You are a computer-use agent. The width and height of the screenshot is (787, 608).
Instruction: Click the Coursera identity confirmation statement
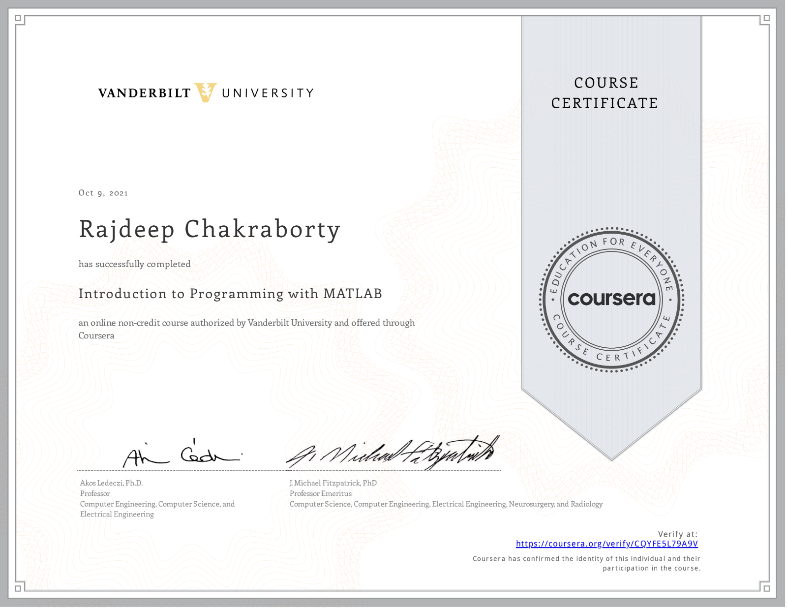(x=586, y=563)
